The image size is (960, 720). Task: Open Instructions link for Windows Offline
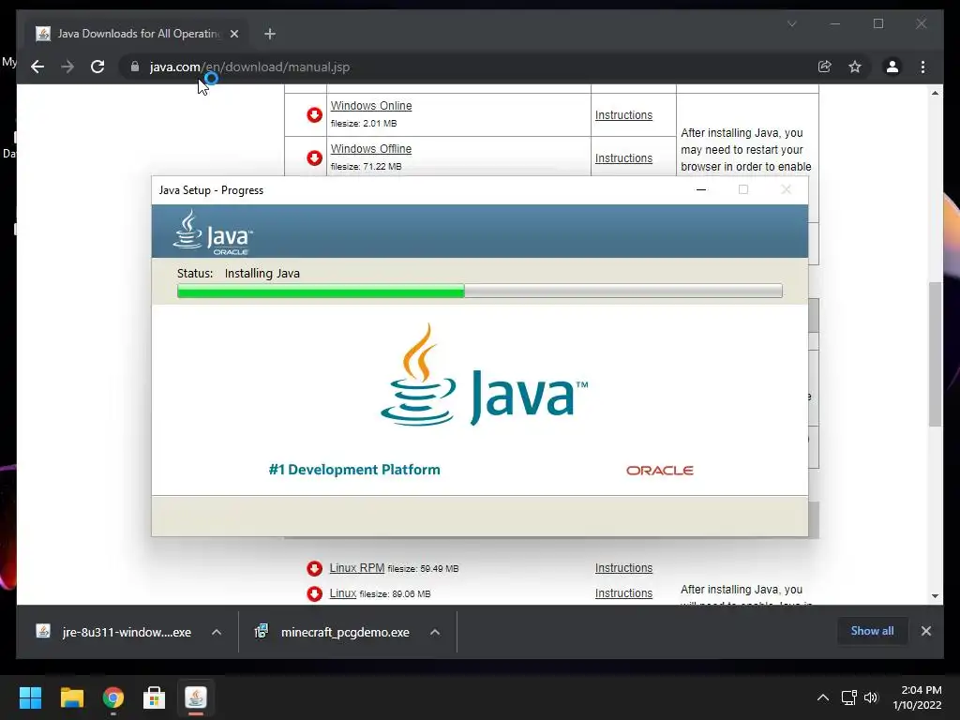click(623, 157)
